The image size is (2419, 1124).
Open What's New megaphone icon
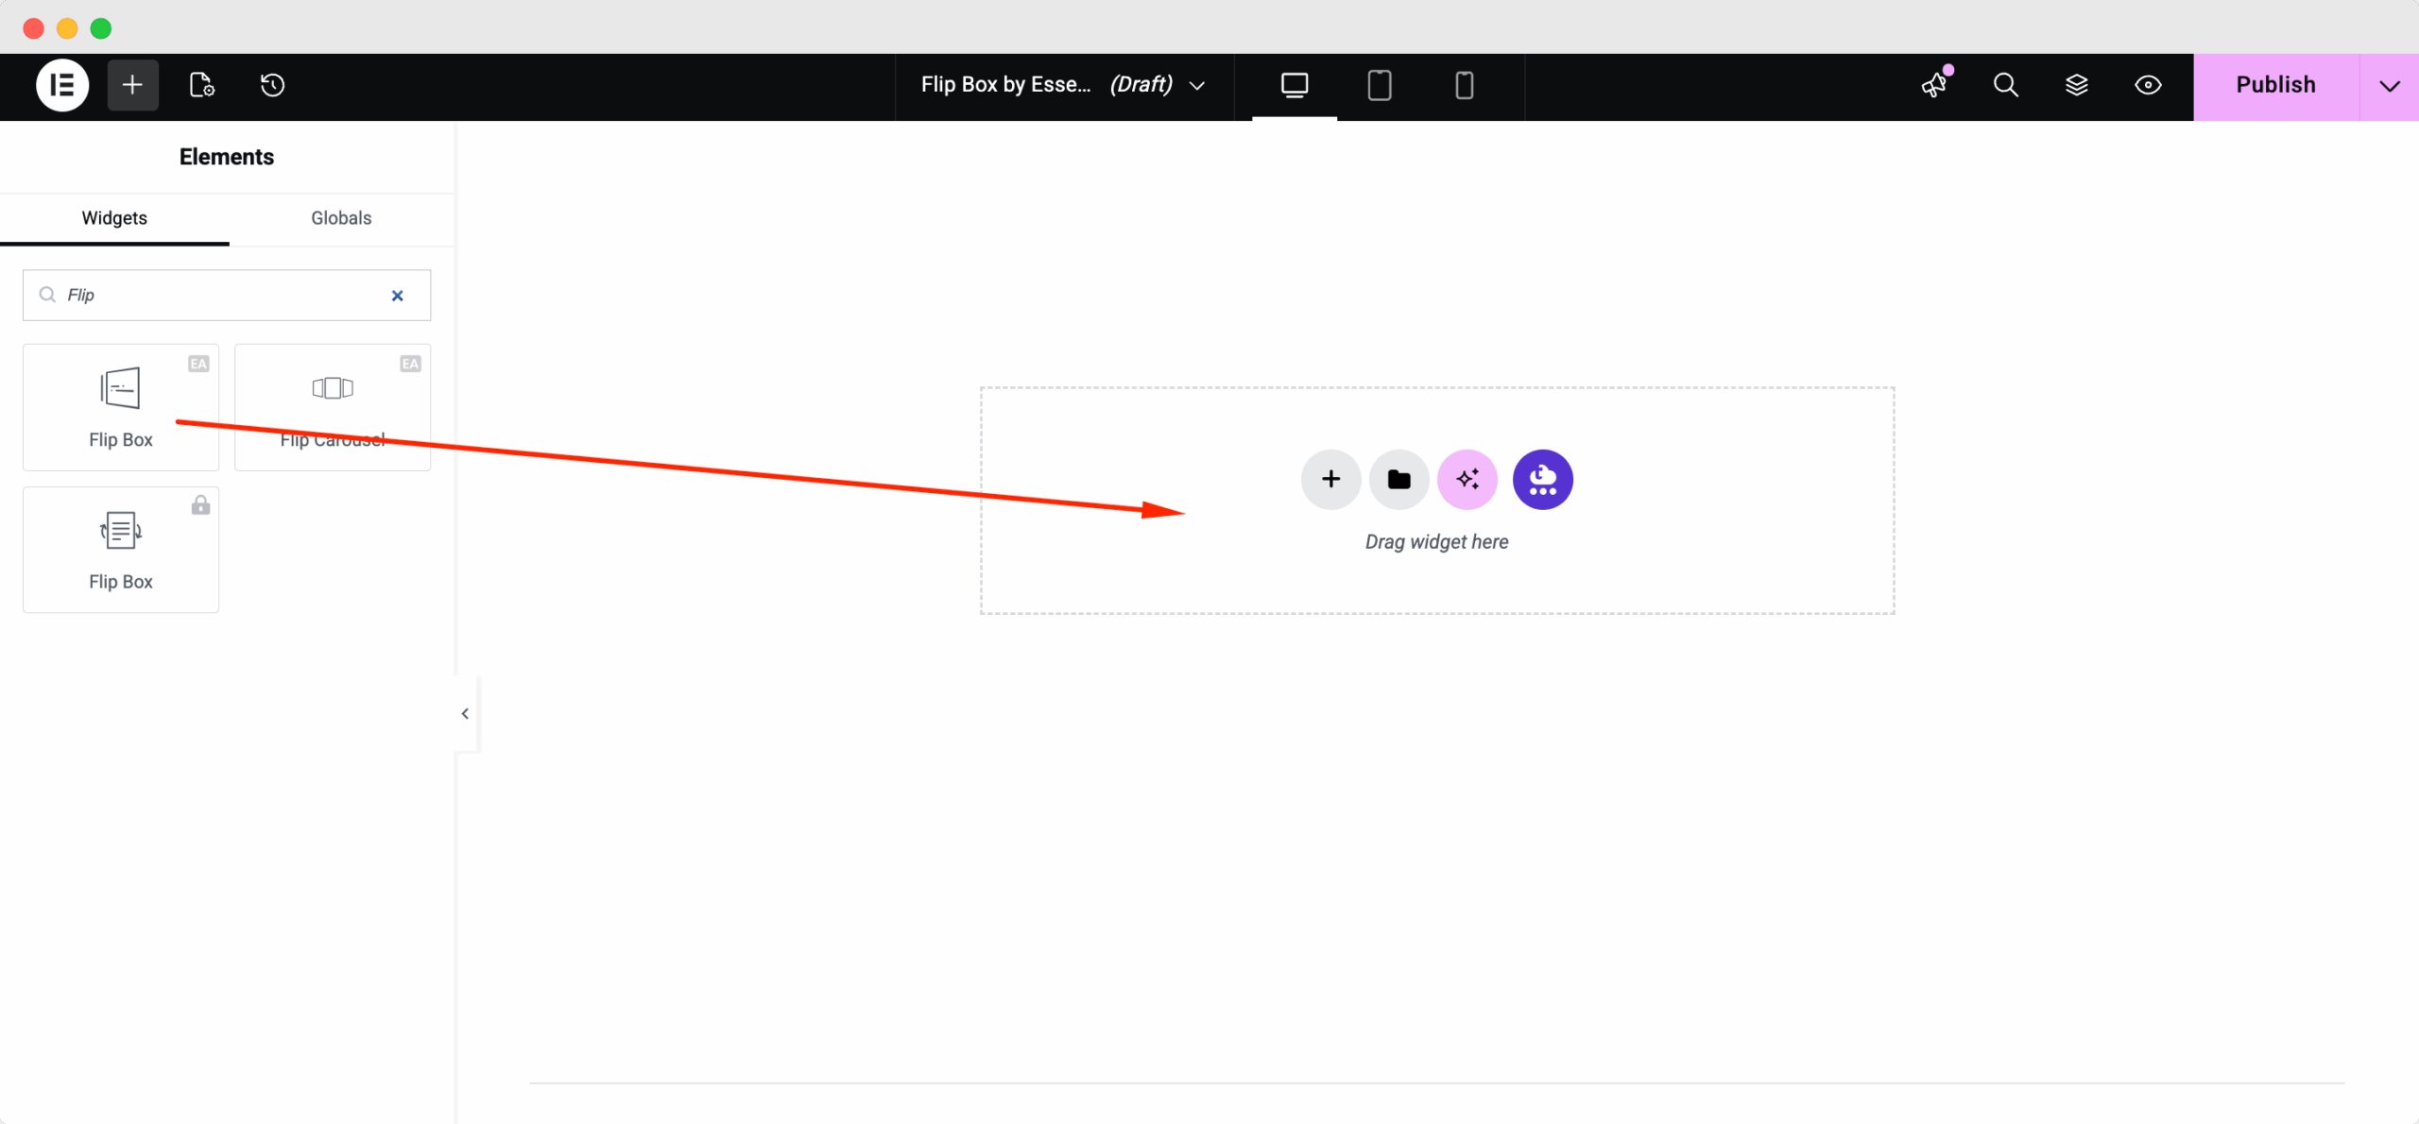(x=1934, y=85)
